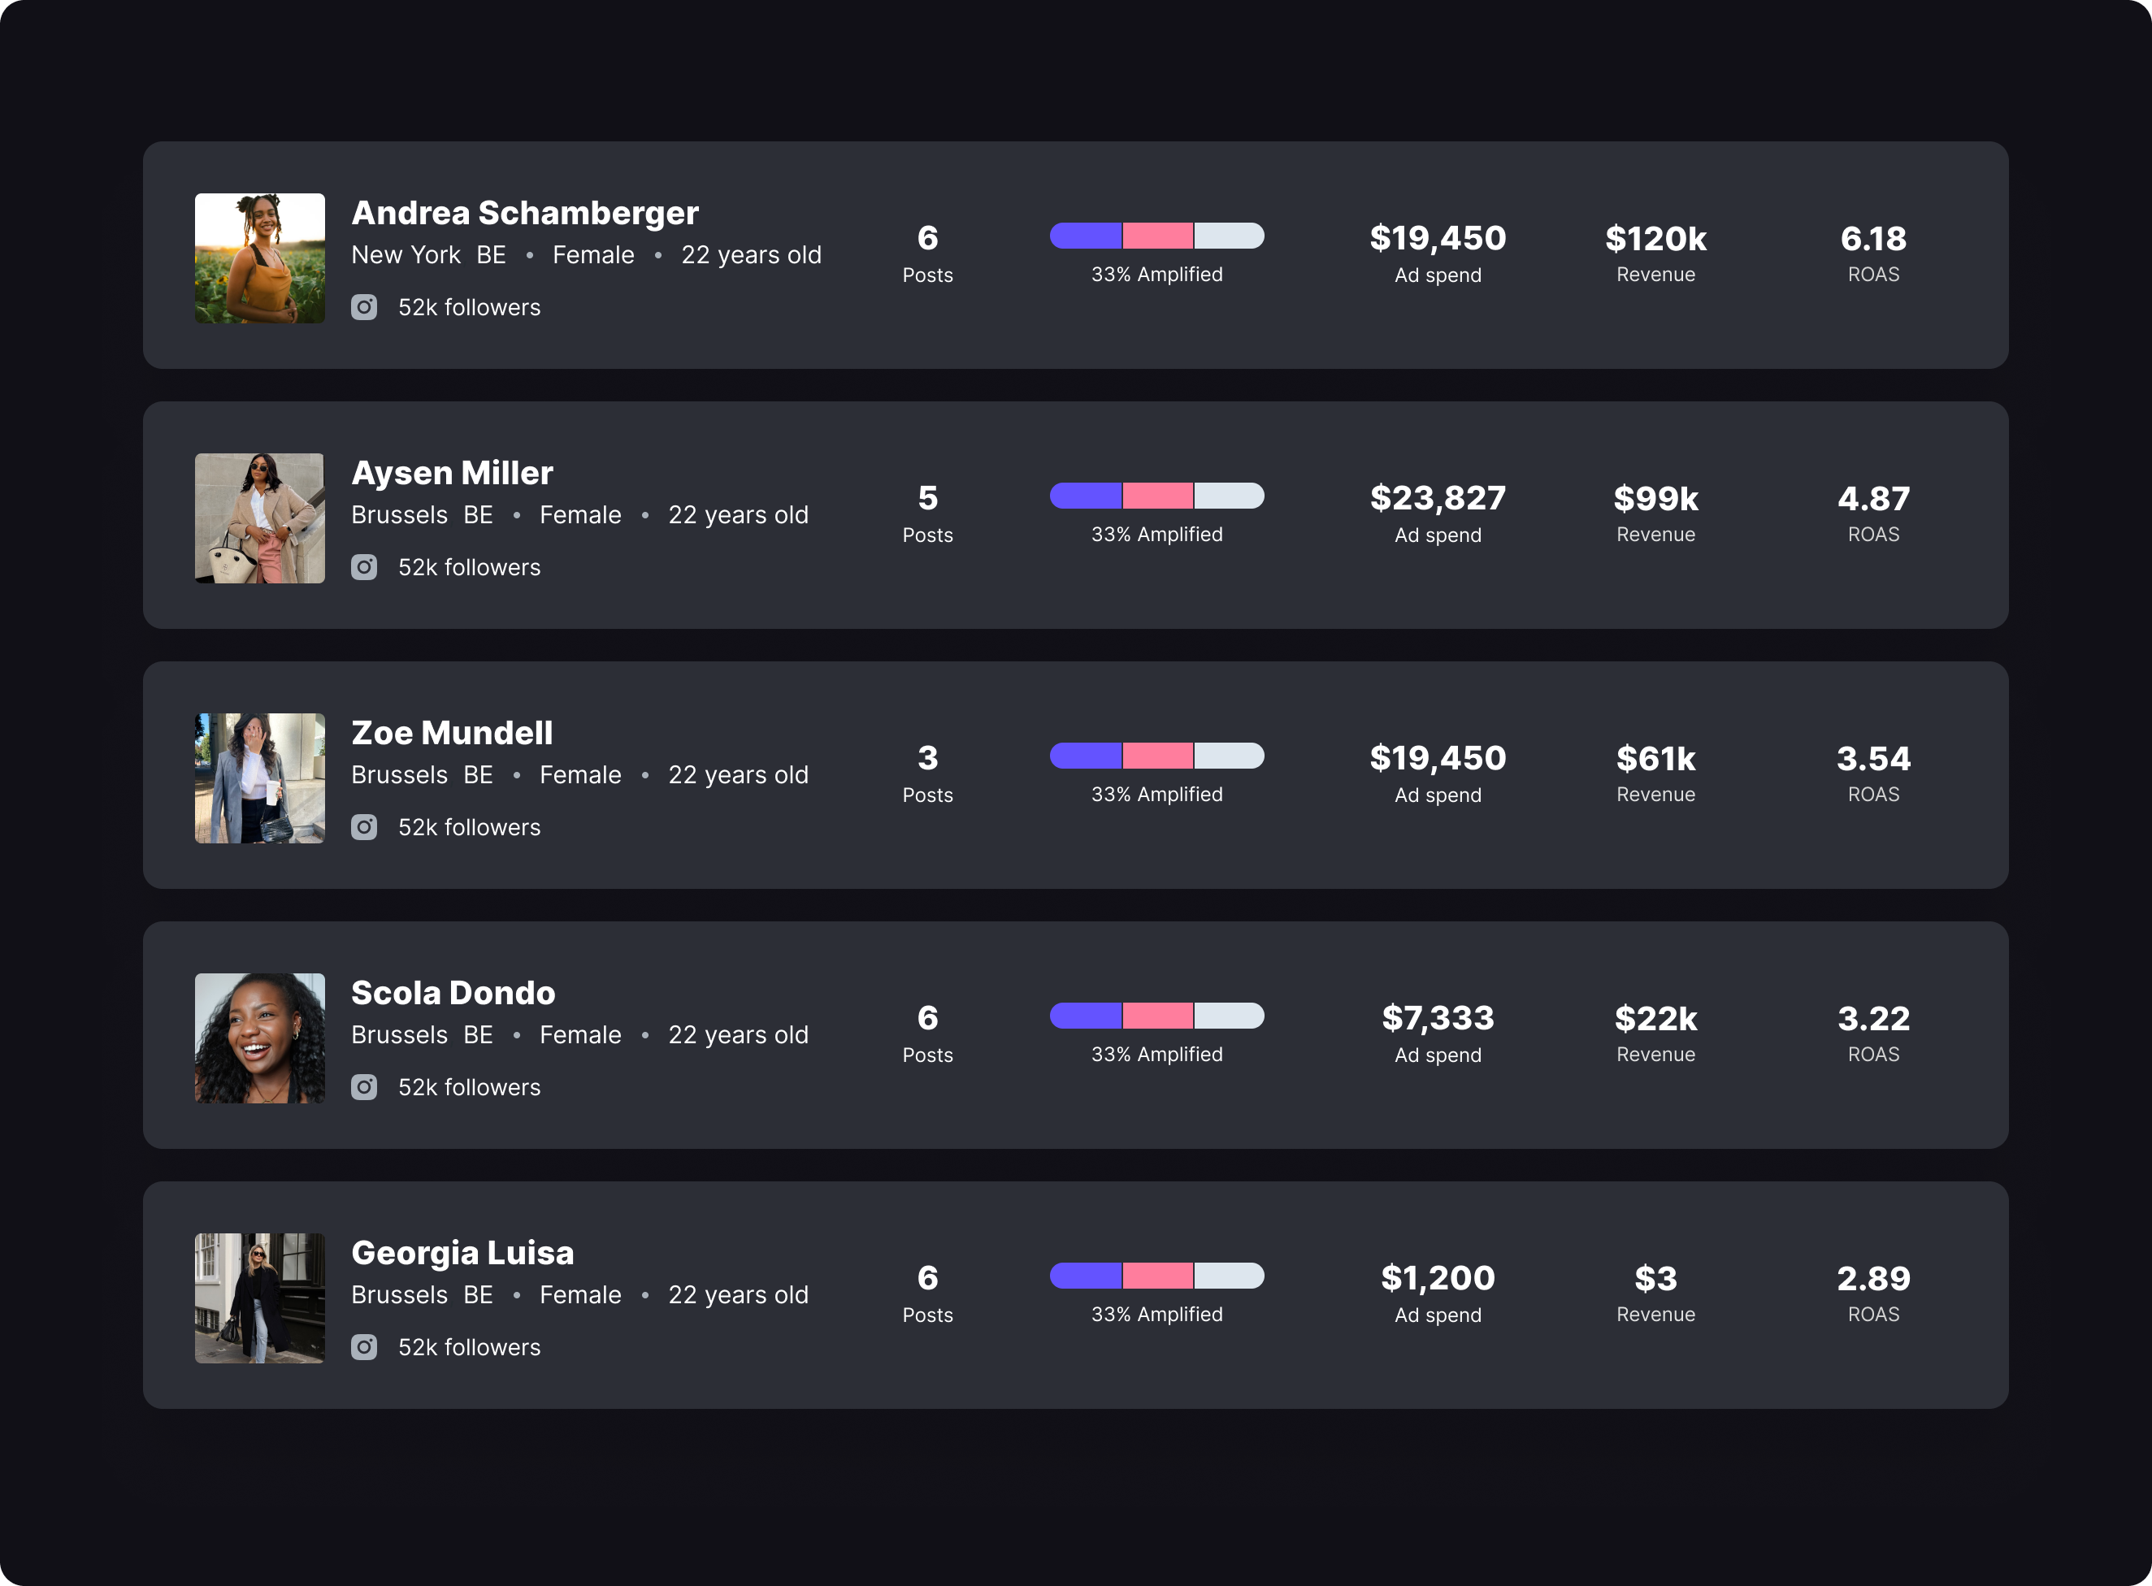The image size is (2152, 1586).
Task: Click the 6.18 ROAS value
Action: tap(1873, 239)
